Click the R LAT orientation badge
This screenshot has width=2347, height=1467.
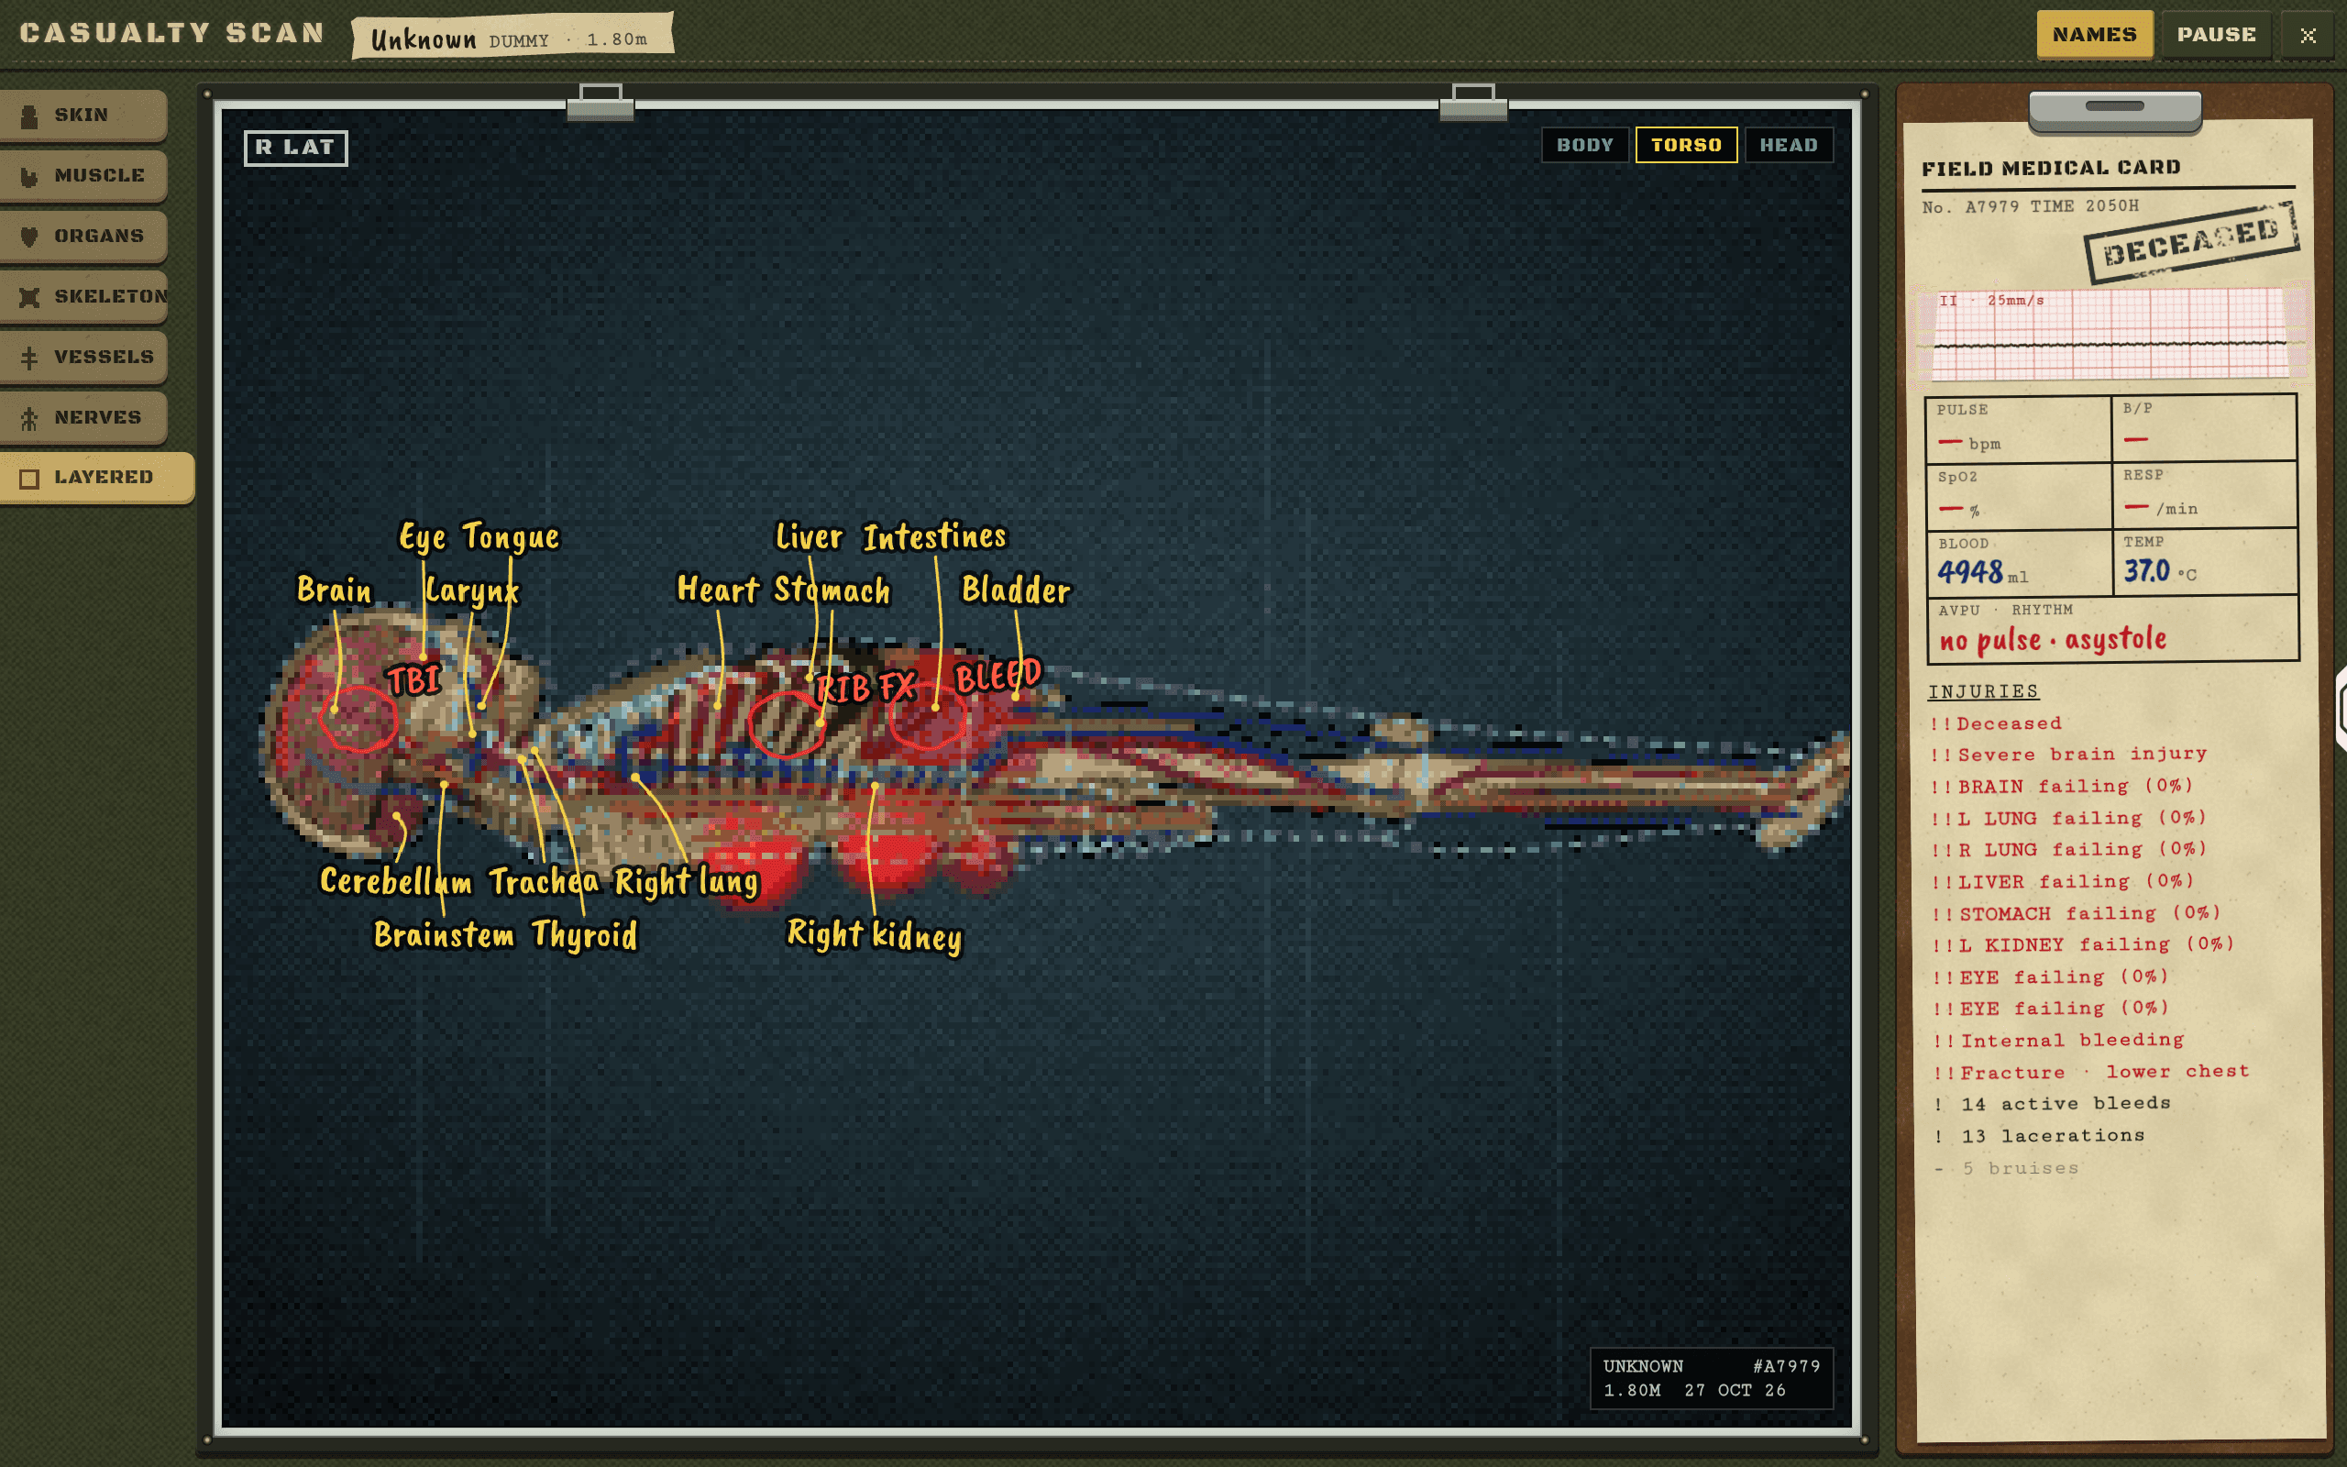[x=296, y=148]
